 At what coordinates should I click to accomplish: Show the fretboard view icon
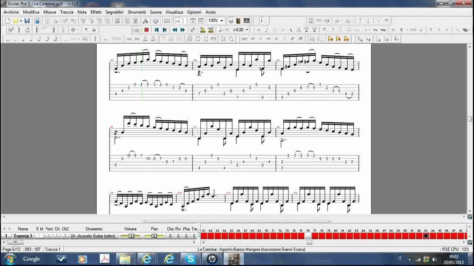click(x=238, y=21)
